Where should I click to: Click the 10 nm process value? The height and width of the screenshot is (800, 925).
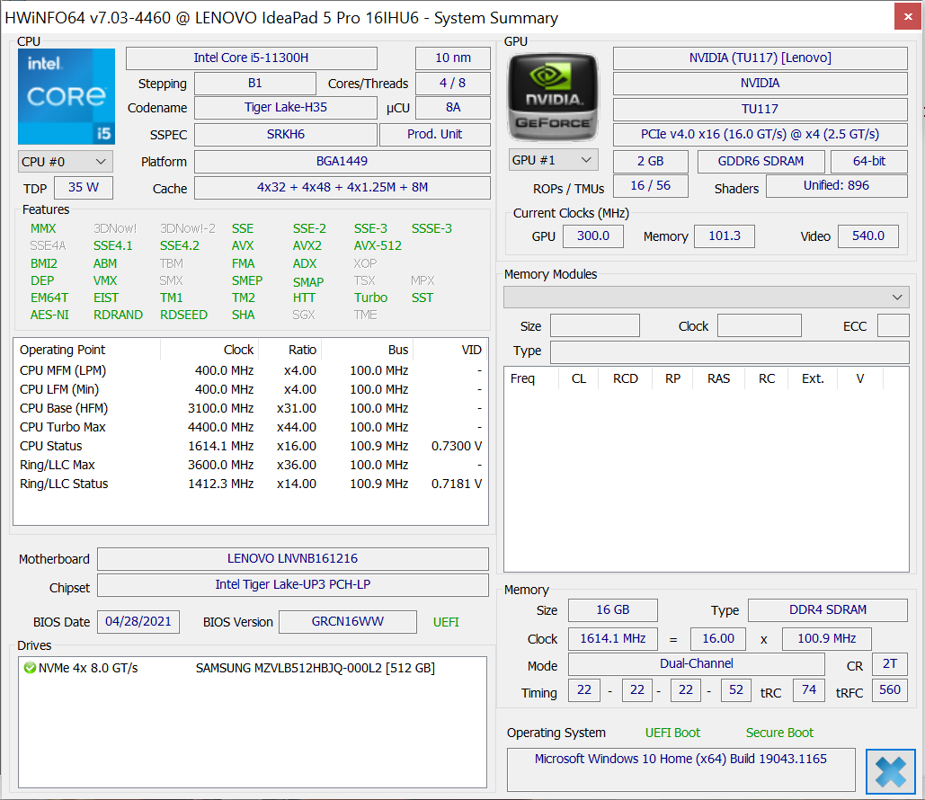pyautogui.click(x=453, y=58)
